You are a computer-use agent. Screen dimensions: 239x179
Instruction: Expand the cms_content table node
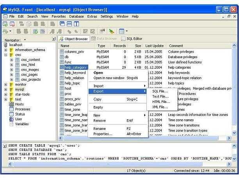[x=12, y=60]
